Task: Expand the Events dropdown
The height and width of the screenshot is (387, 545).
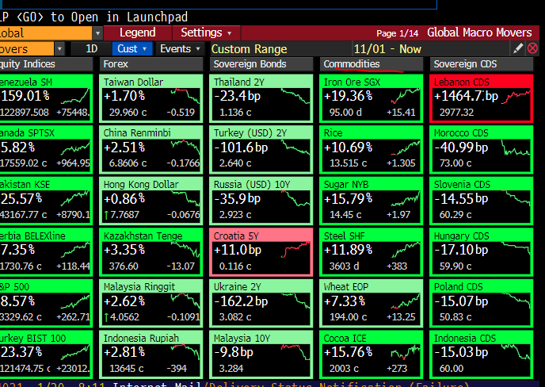Action: pos(180,48)
